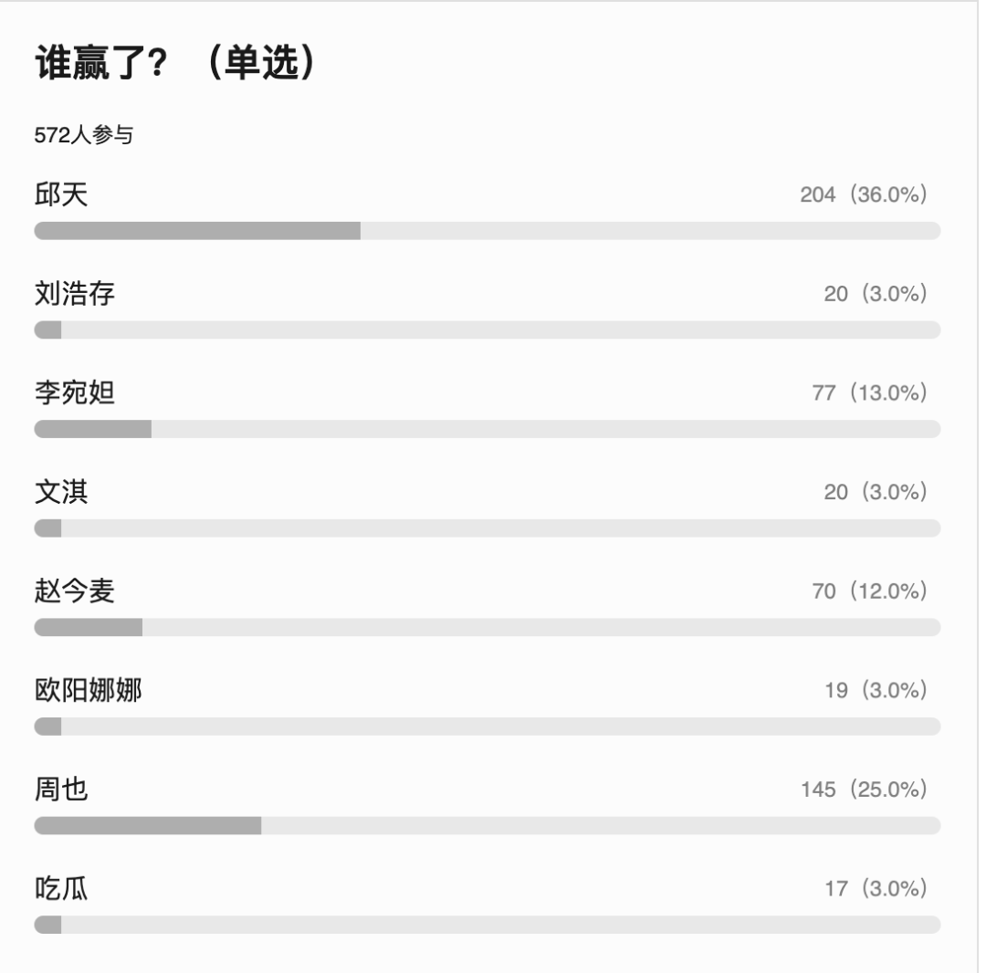Viewport: 986px width, 973px height.
Task: Click the "77（13.0%）" vote count
Action: 869,392
